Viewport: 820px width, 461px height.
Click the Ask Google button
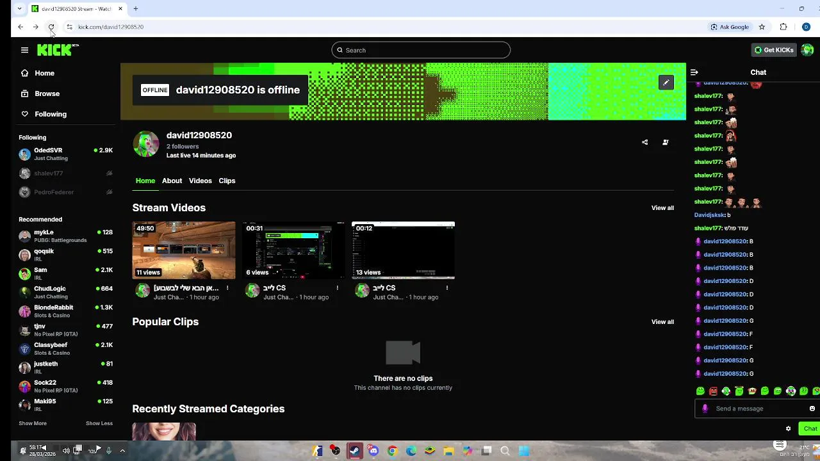[730, 27]
